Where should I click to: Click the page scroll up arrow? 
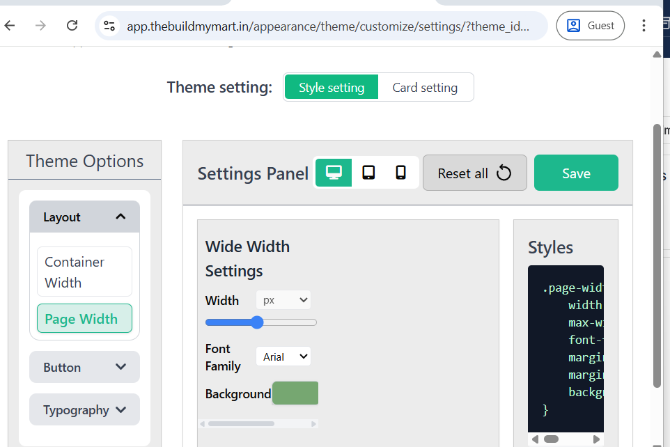point(657,54)
